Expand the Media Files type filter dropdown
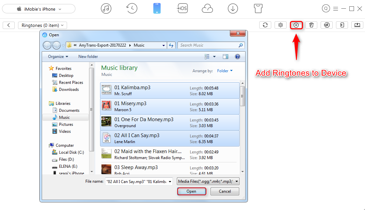This screenshot has height=210, width=365. 208,181
